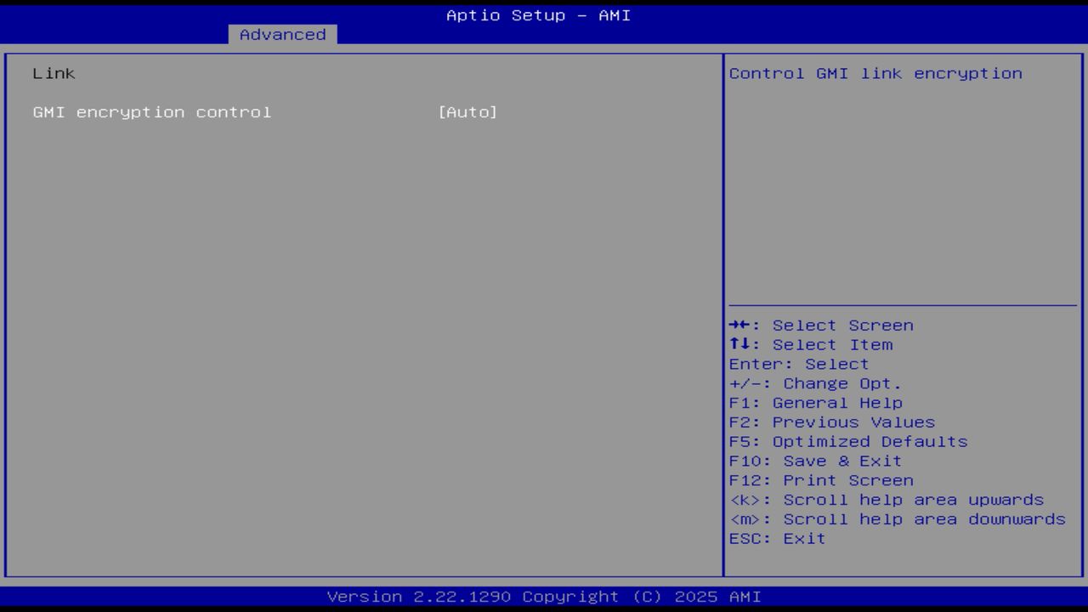The width and height of the screenshot is (1088, 612).
Task: Trigger F2: Previous Values entry
Action: tap(831, 422)
